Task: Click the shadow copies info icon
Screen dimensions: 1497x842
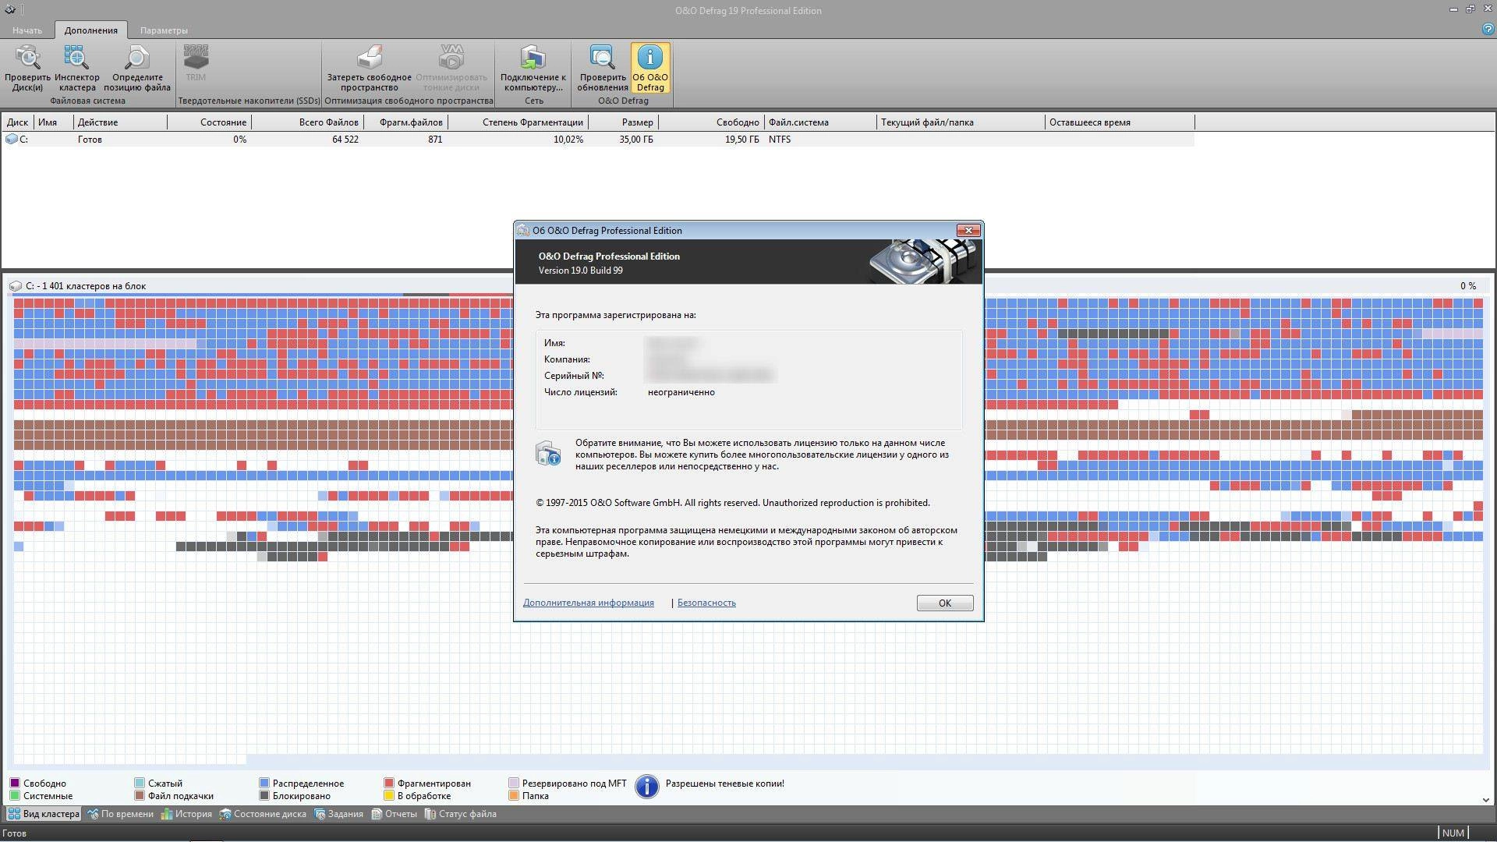Action: pyautogui.click(x=646, y=787)
